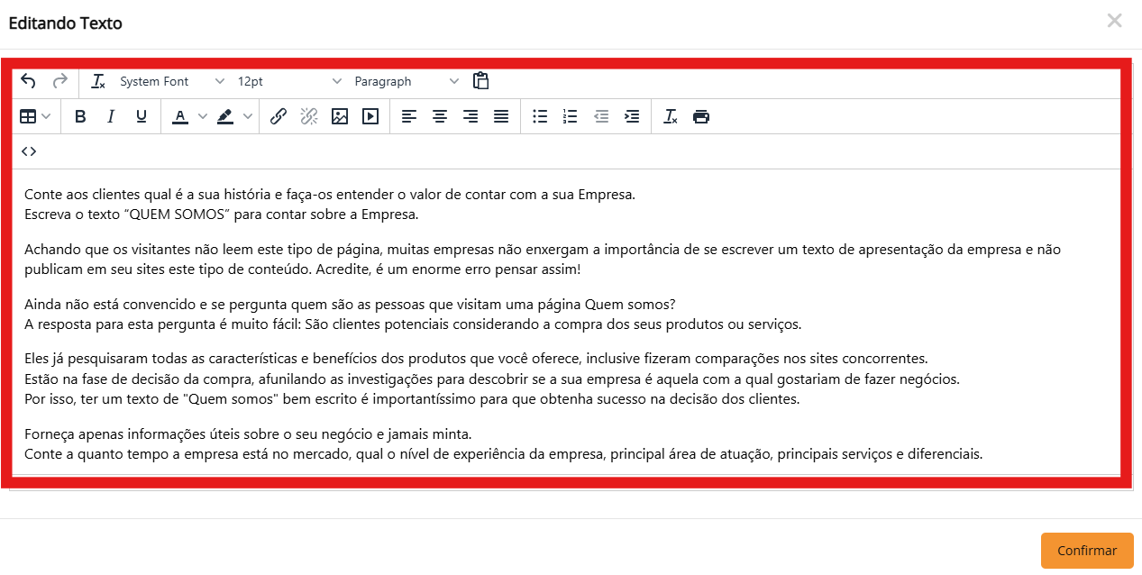1142x575 pixels.
Task: Open the Paragraph format dropdown
Action: 406,81
